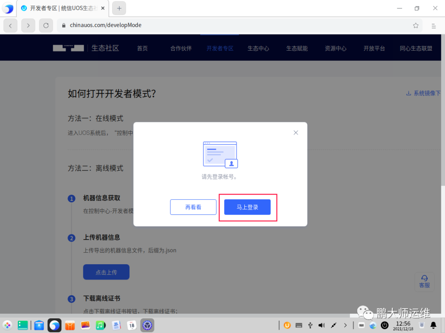
Task: Open the control center gear icon
Action: click(147, 325)
